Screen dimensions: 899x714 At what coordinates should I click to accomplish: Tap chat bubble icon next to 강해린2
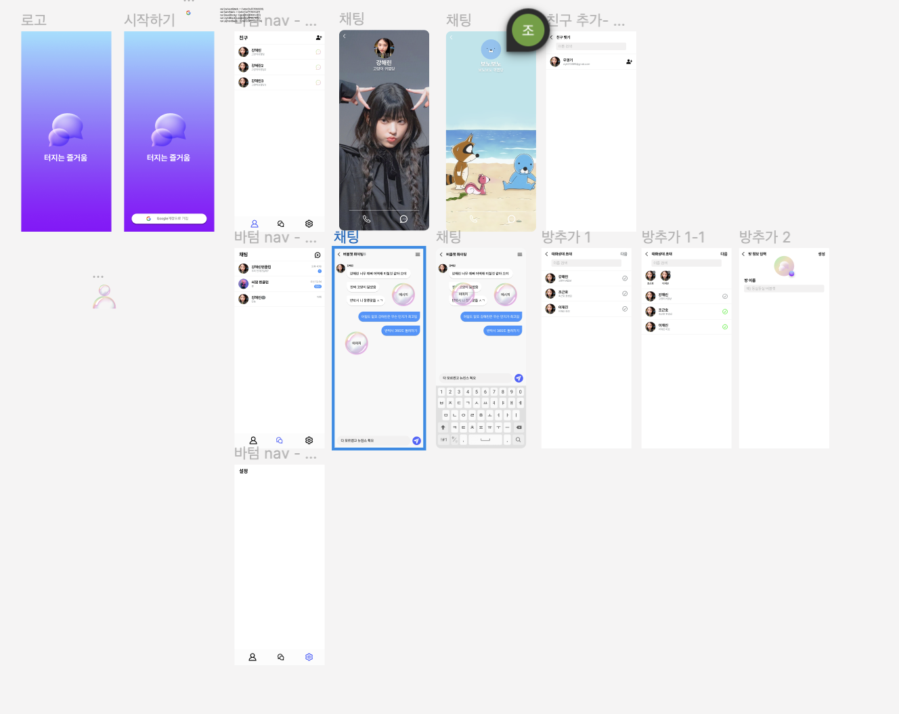point(318,67)
